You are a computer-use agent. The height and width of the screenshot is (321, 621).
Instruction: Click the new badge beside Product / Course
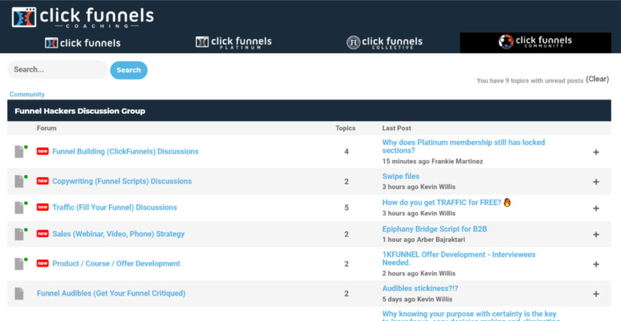(x=43, y=263)
